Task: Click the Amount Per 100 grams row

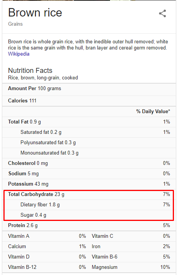Action: point(89,89)
